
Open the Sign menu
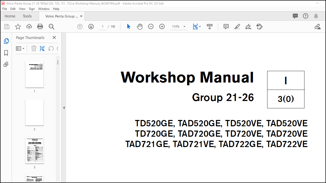click(32, 9)
